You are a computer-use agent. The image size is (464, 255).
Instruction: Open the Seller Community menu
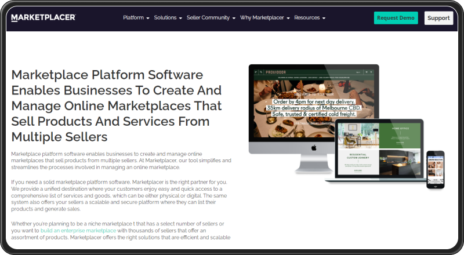[208, 17]
